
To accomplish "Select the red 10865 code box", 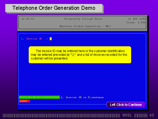I will coord(24,101).
